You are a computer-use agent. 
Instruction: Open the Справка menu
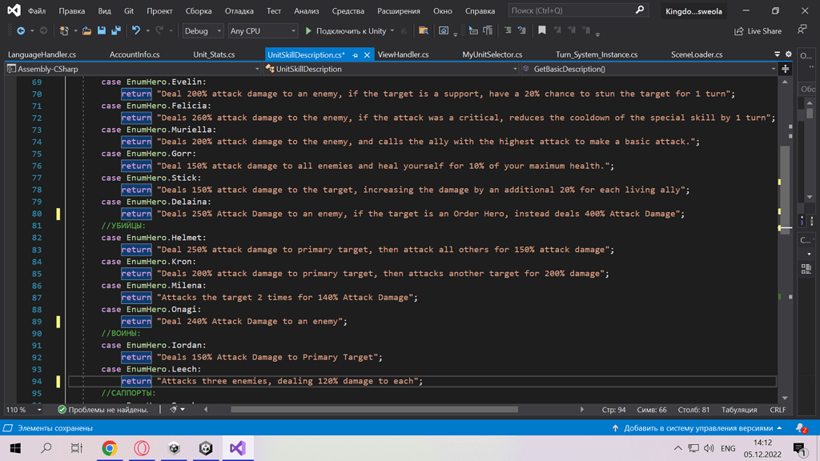click(x=480, y=10)
